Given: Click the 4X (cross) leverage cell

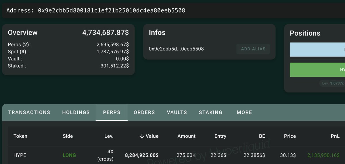Looking at the screenshot, I should pos(106,155).
